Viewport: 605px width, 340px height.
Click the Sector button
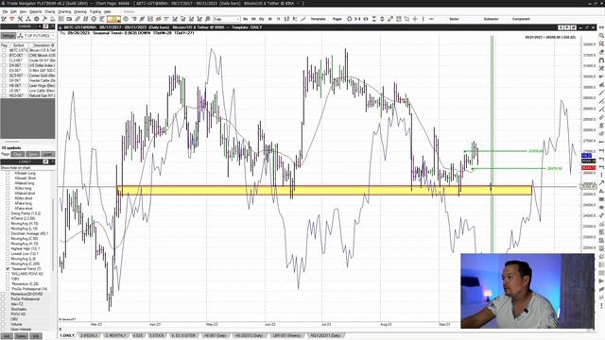click(x=454, y=19)
